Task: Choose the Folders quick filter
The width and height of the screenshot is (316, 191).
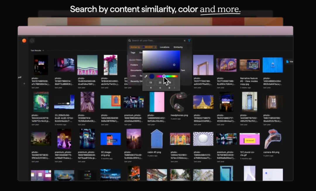Action: [x=134, y=65]
